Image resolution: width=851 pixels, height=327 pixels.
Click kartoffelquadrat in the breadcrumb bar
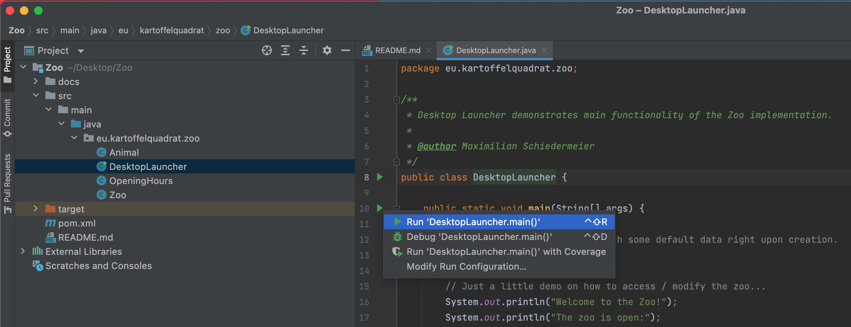(172, 30)
